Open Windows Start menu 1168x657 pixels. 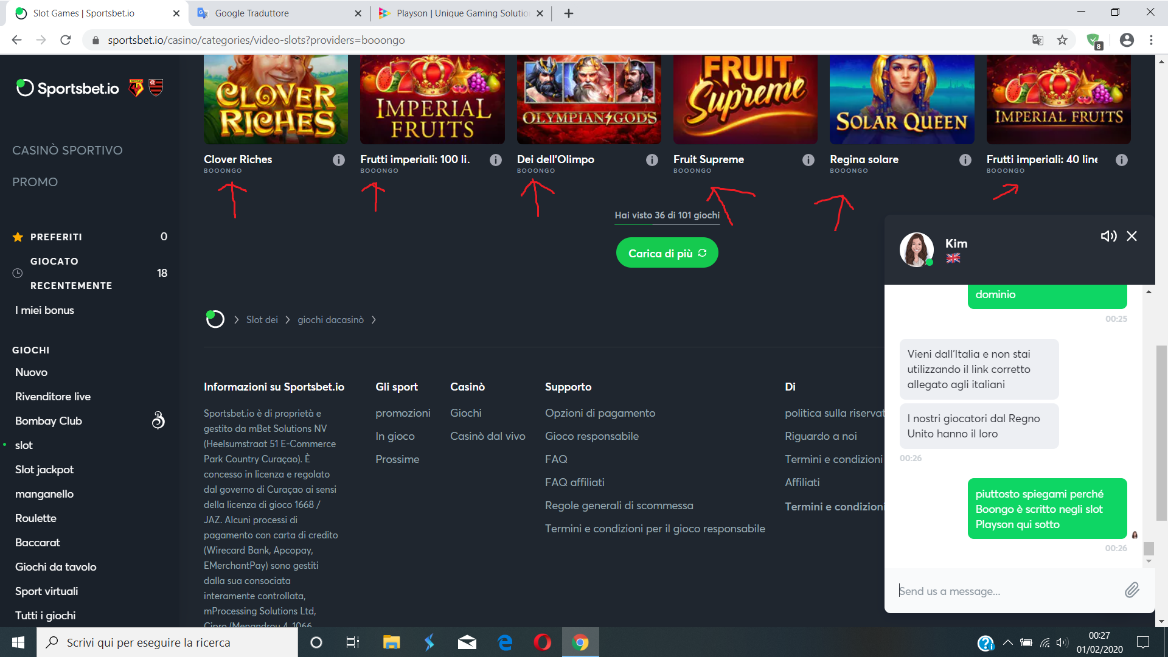point(18,642)
